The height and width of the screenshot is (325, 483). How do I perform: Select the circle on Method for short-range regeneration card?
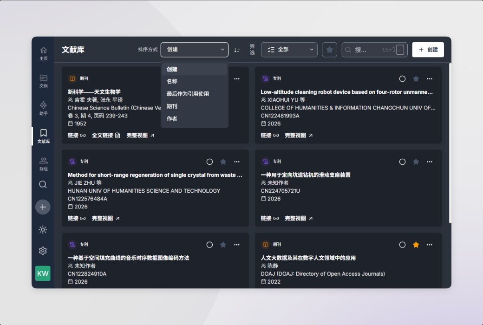click(209, 162)
